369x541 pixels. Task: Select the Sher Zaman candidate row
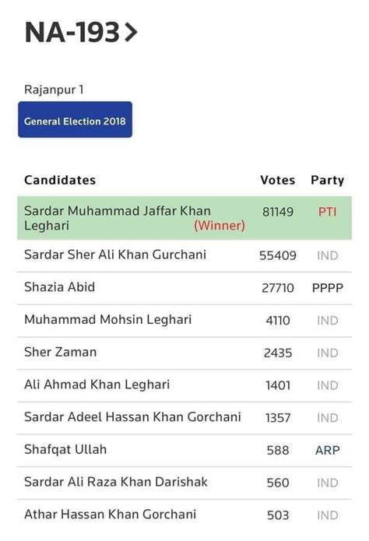point(184,353)
